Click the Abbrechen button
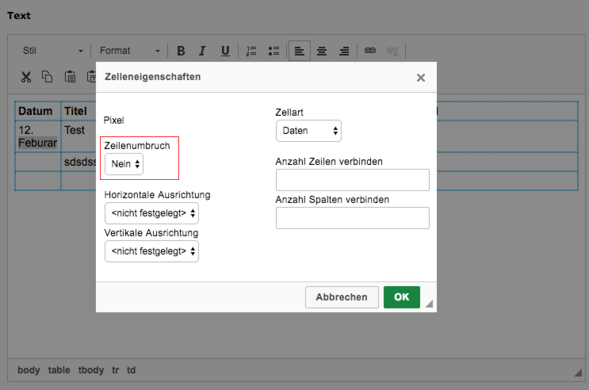Image resolution: width=589 pixels, height=390 pixels. pyautogui.click(x=342, y=297)
